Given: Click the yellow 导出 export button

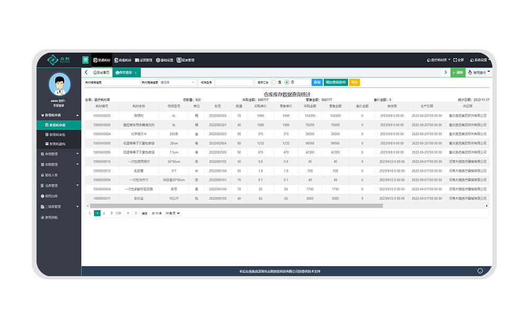Looking at the screenshot, I should coord(354,83).
